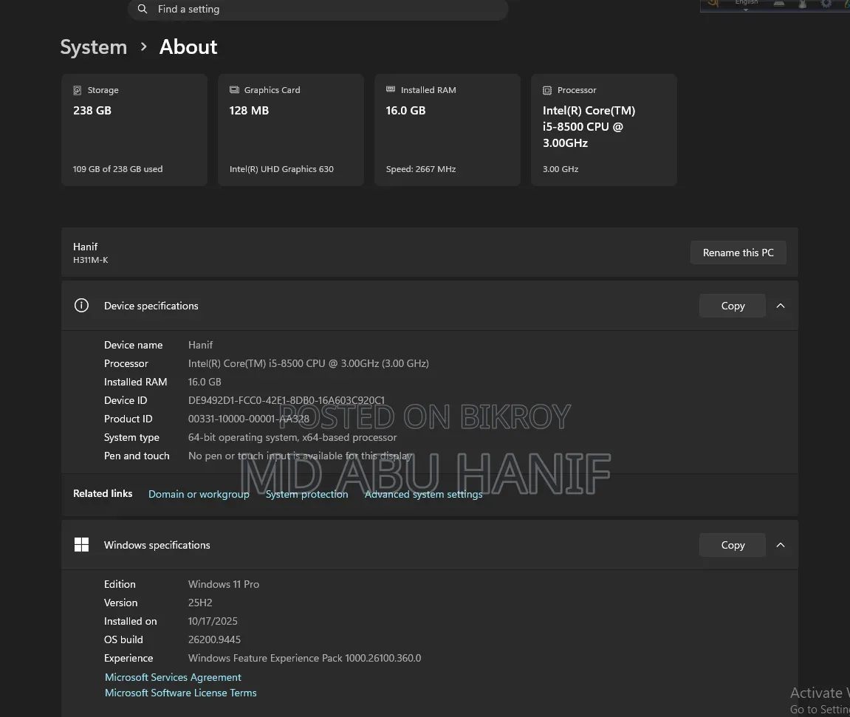Click the 'Rename this PC' button
The width and height of the screenshot is (850, 717).
[x=738, y=253]
